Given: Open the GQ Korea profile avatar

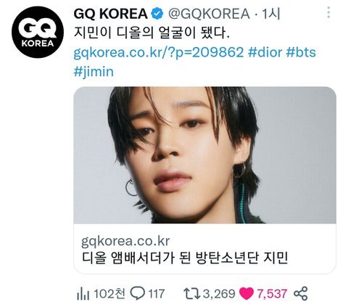Looking at the screenshot, I should click(x=38, y=32).
